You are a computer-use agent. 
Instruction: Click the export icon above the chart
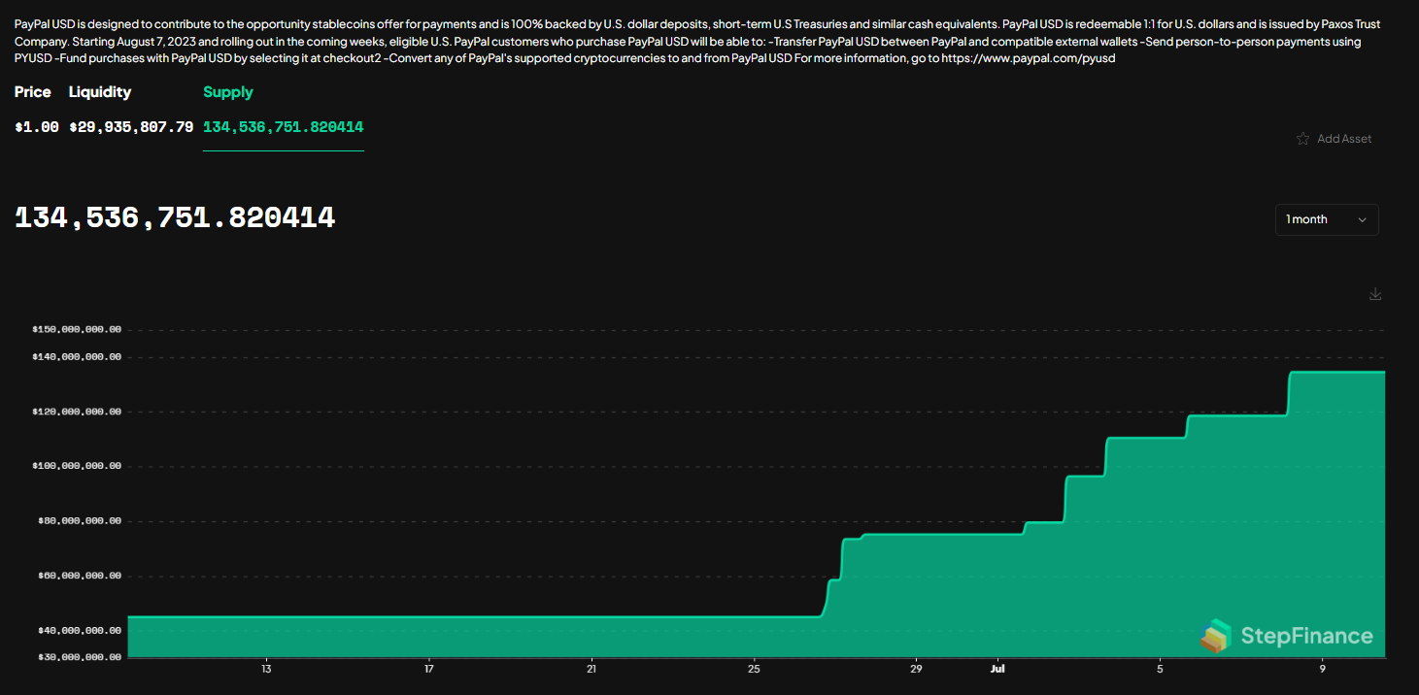pyautogui.click(x=1375, y=293)
